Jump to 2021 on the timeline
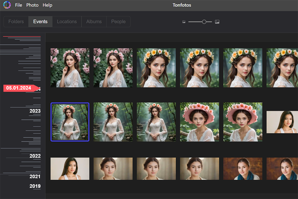The height and width of the screenshot is (199, 298). 35,176
